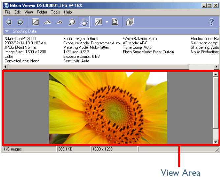Click the window resize grip corner
Image resolution: width=220 pixels, height=177 pixels.
point(217,150)
